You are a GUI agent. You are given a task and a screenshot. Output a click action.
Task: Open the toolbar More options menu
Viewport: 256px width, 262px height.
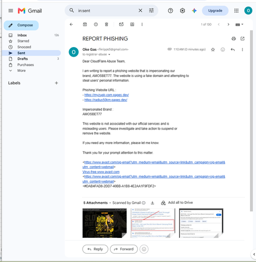coord(142,25)
